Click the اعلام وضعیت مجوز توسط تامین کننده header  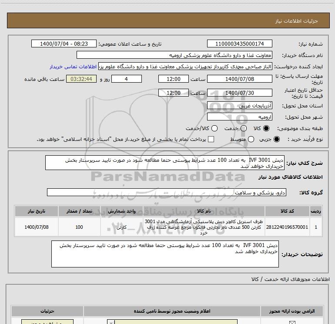172,311
